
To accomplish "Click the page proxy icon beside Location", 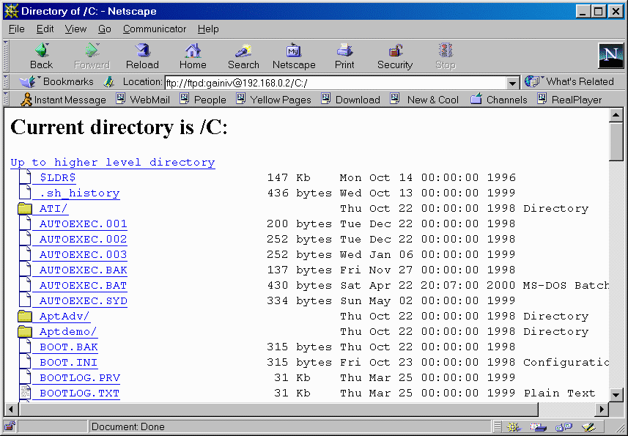I will click(108, 82).
